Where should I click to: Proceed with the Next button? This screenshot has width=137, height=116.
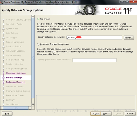tap(106, 114)
